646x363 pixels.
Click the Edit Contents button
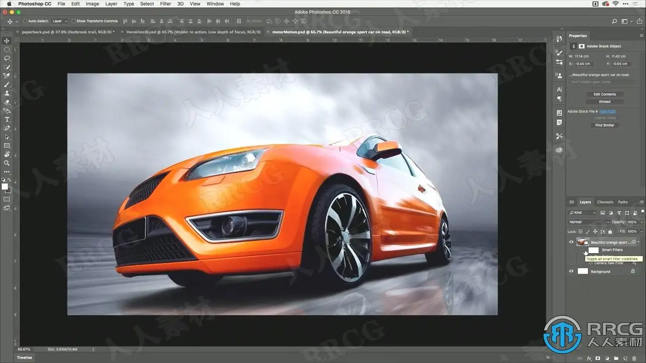(604, 94)
